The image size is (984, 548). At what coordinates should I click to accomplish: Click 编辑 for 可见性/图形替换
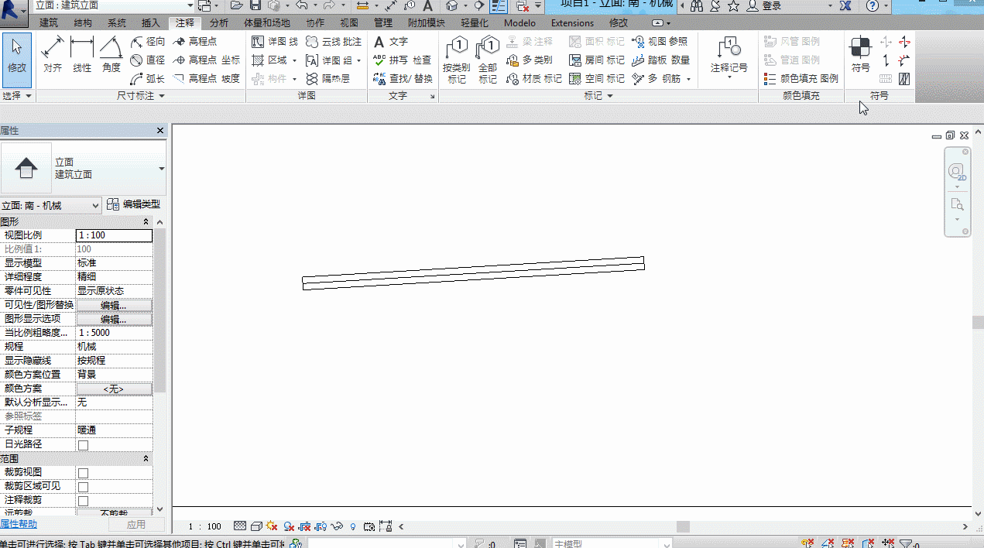pyautogui.click(x=114, y=305)
